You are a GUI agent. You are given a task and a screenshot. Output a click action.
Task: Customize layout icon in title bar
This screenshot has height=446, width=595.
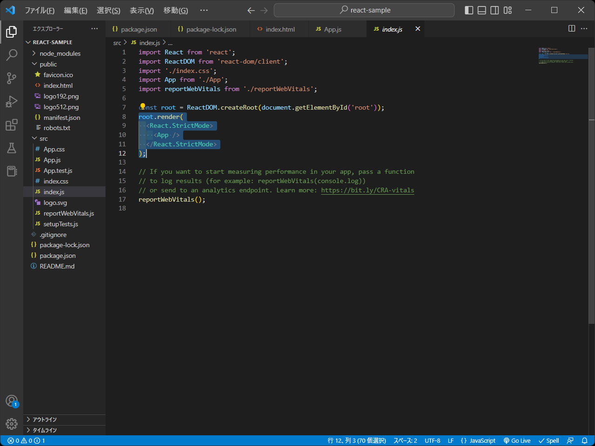(508, 10)
